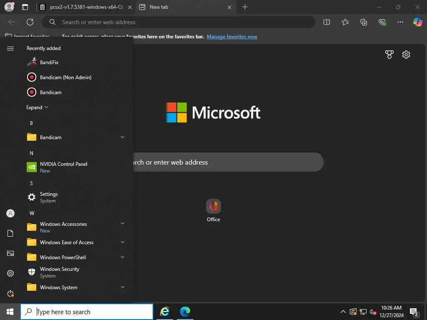Open the network tray icon
Viewport: 427px width, 320px height.
point(363,312)
